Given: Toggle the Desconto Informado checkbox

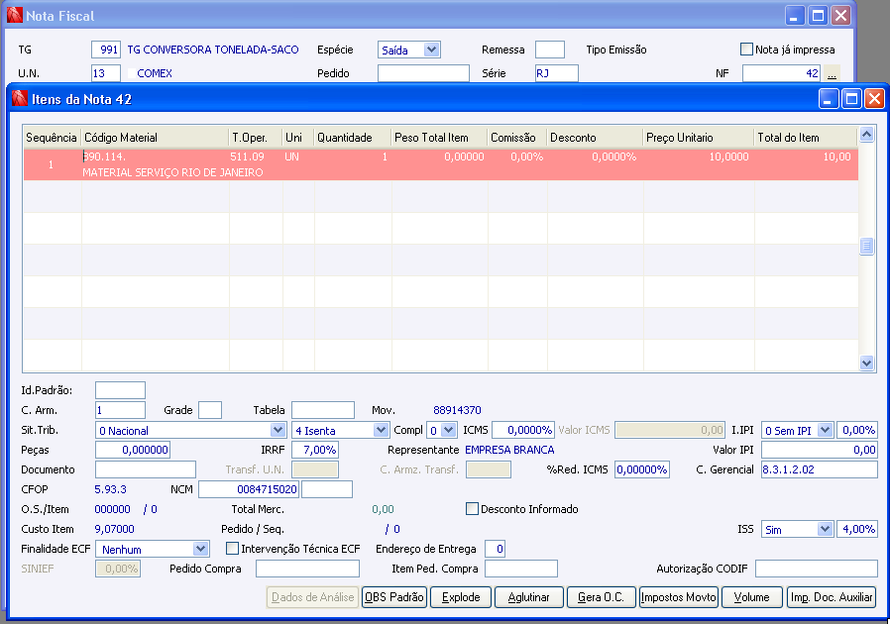Looking at the screenshot, I should [473, 509].
